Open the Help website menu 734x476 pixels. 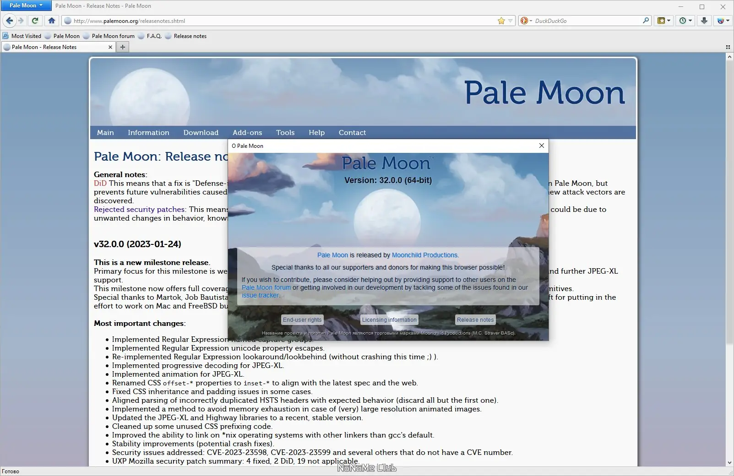coord(317,133)
